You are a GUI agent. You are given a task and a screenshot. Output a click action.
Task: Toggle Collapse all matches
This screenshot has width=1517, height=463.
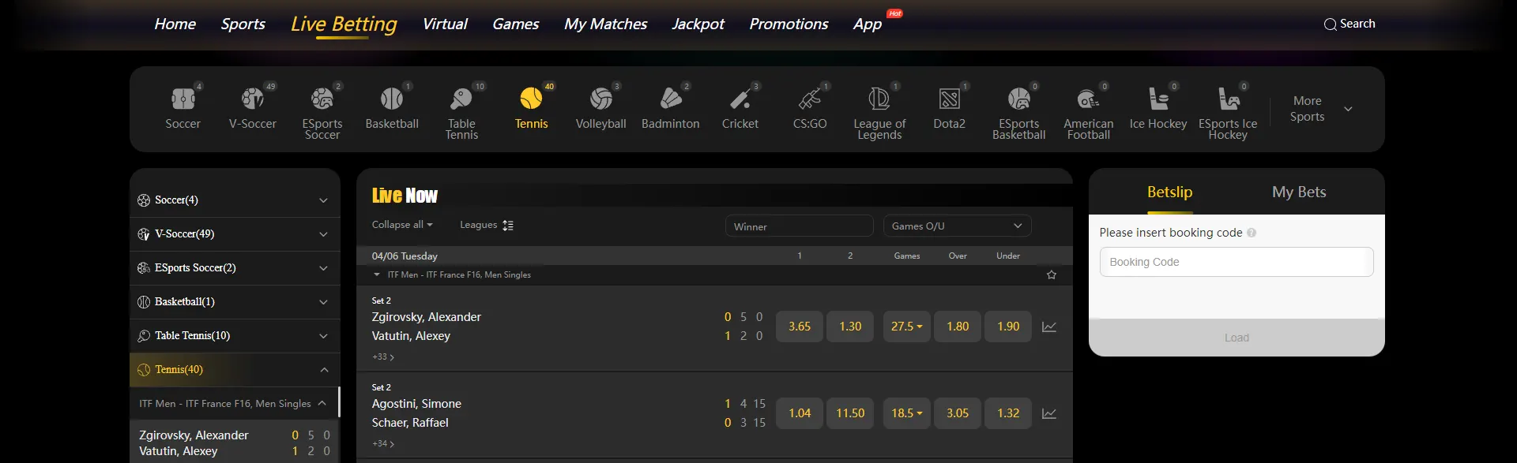(x=402, y=225)
